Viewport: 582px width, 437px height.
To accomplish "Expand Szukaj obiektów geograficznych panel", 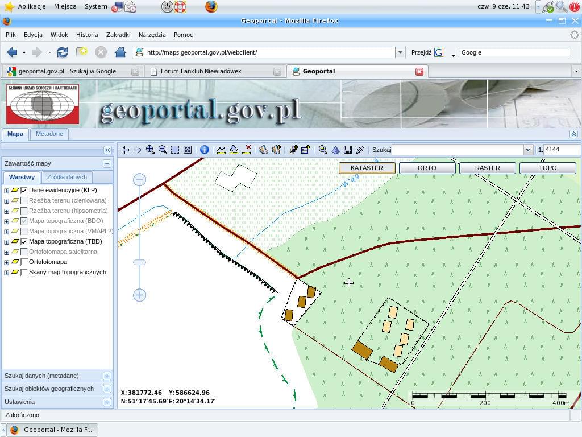I will point(107,389).
